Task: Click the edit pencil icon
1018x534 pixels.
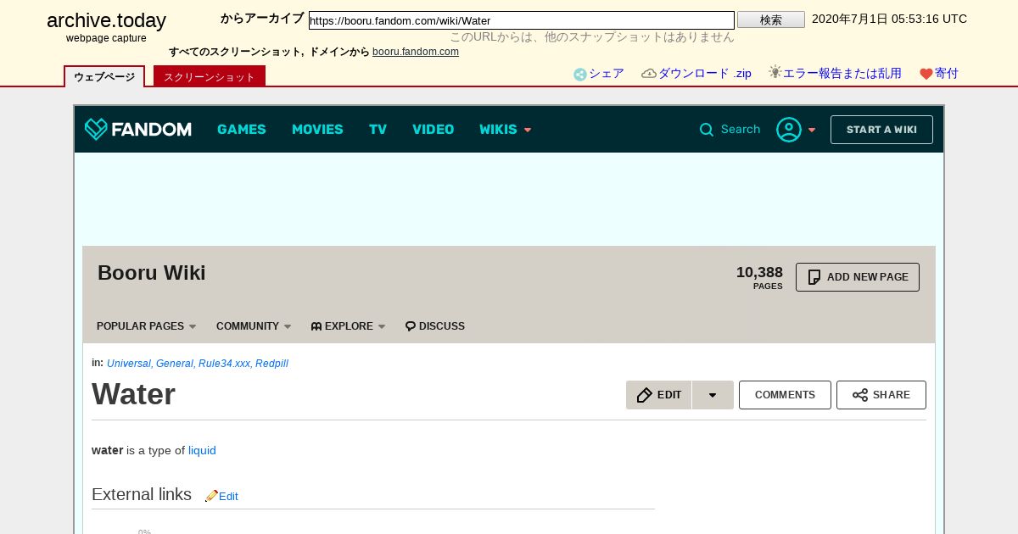Action: click(x=645, y=395)
